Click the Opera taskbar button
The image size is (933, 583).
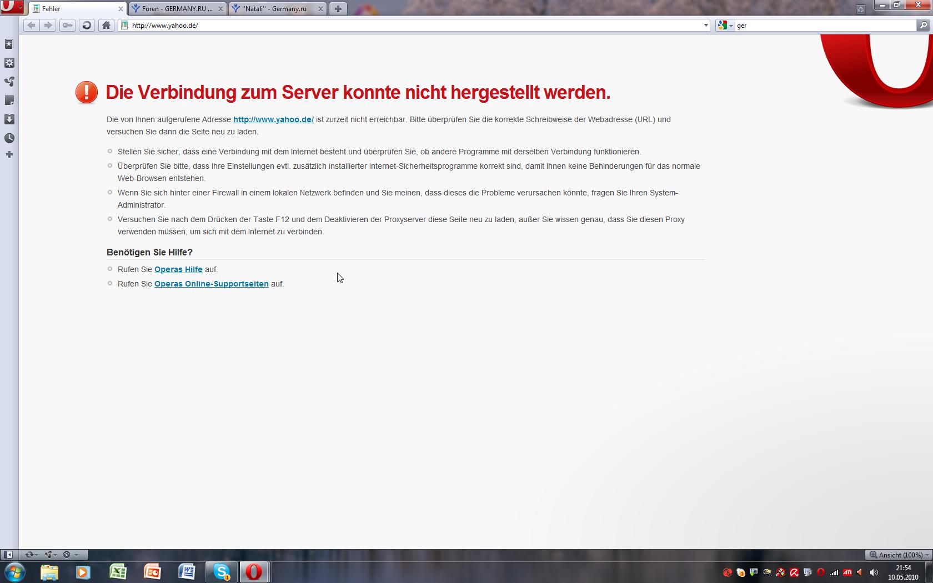(x=254, y=572)
